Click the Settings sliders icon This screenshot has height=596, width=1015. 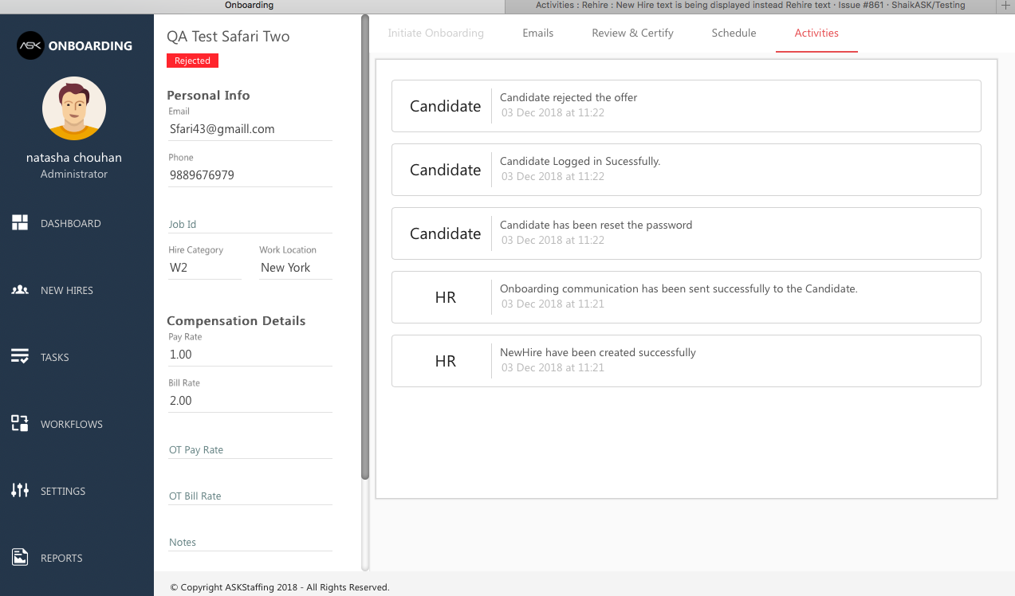click(x=20, y=491)
